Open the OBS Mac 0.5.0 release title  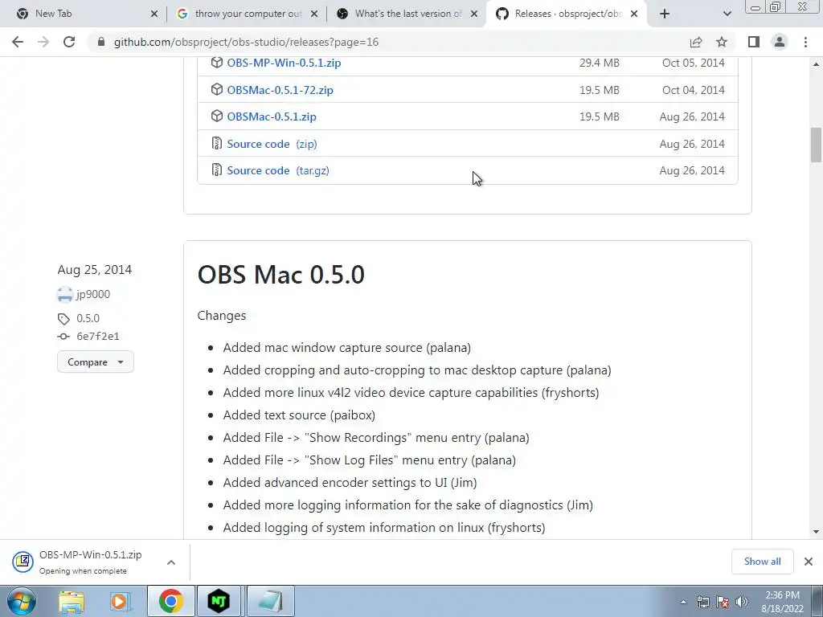[x=280, y=275]
